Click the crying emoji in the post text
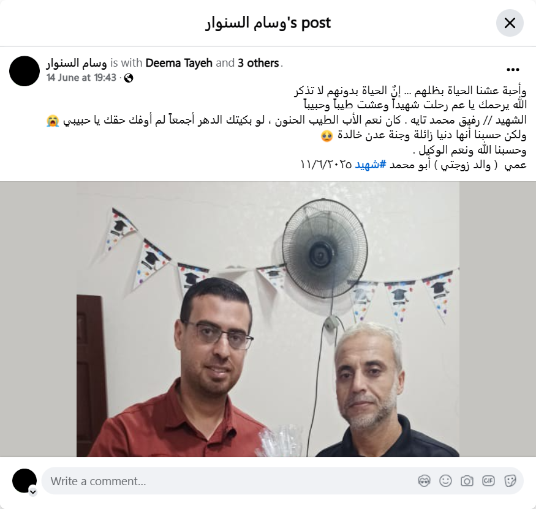The image size is (536, 509). (53, 121)
